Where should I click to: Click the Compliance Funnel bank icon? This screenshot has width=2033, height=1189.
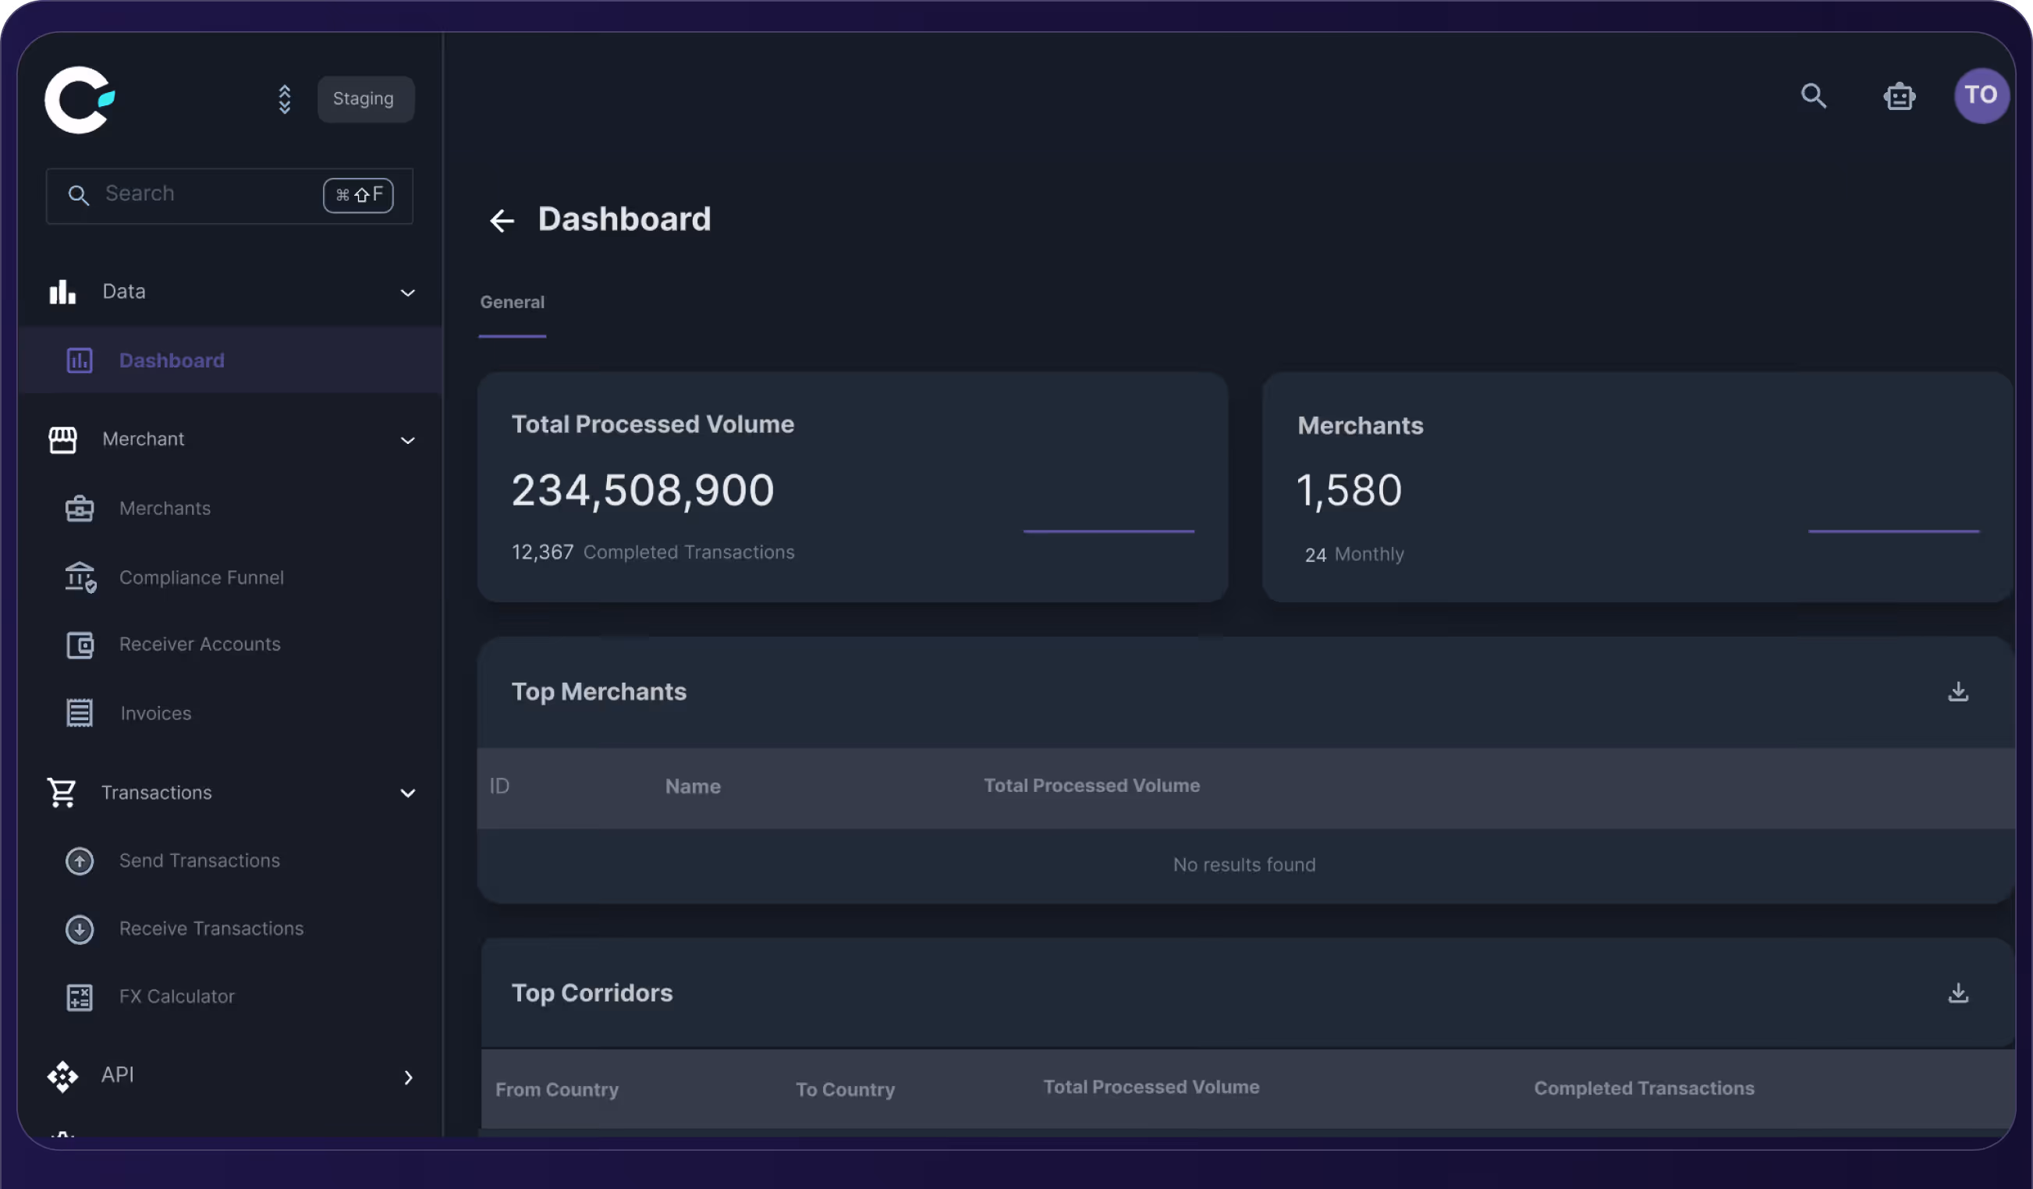pyautogui.click(x=80, y=577)
